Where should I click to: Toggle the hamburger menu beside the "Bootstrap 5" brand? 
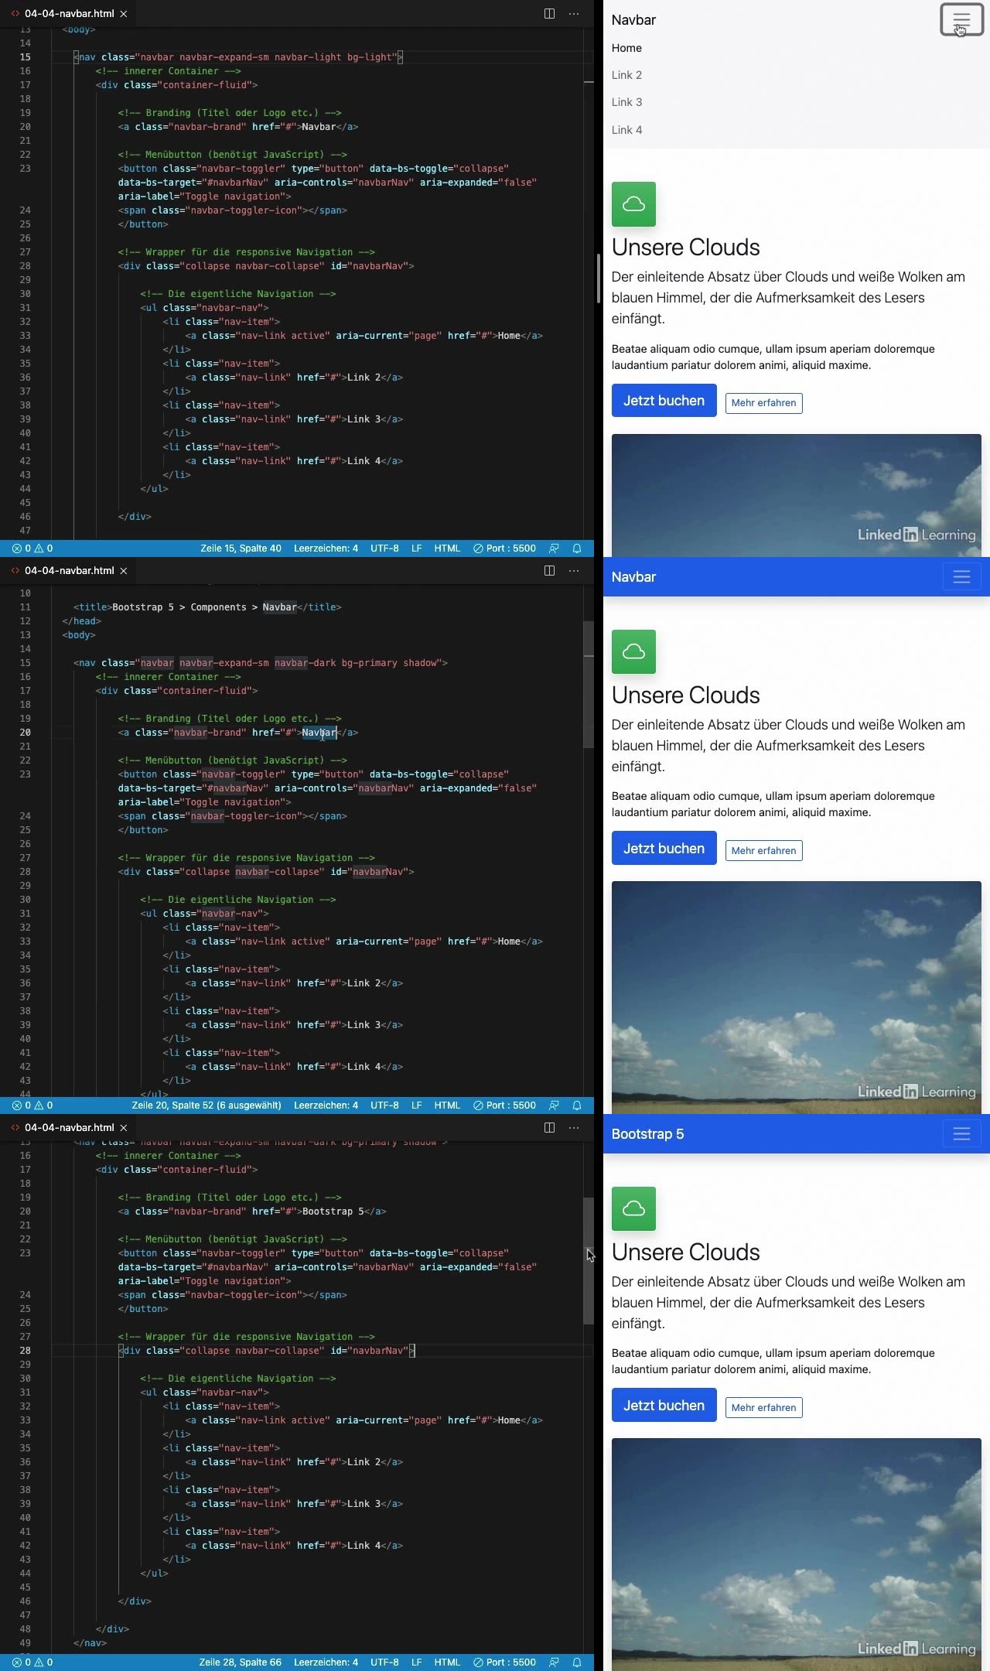[961, 1134]
